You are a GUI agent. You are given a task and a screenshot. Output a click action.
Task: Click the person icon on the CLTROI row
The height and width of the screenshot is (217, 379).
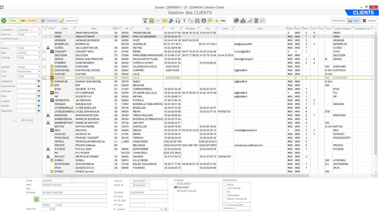click(x=48, y=48)
